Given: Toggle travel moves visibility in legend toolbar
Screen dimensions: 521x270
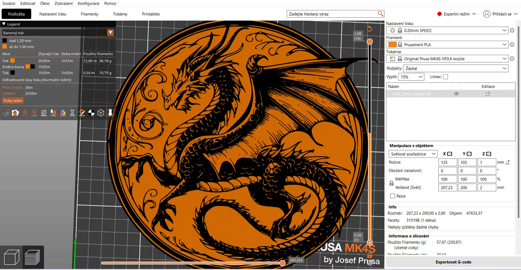Looking at the screenshot, I should (x=6, y=113).
